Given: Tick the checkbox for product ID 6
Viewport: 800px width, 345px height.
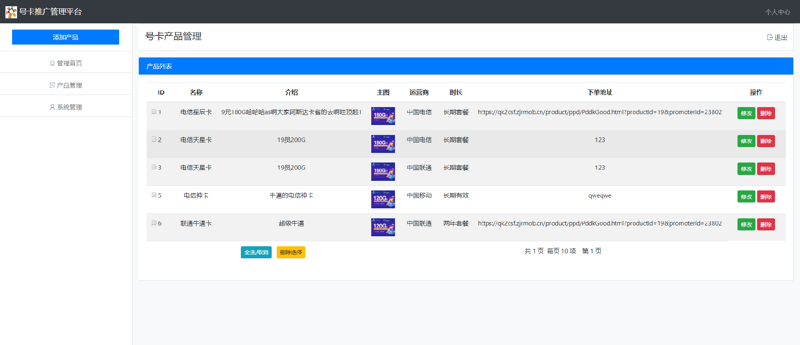Looking at the screenshot, I should (154, 223).
